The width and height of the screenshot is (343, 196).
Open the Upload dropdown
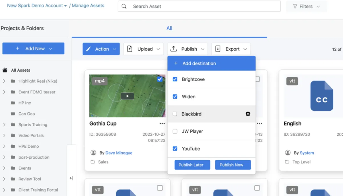tap(143, 49)
